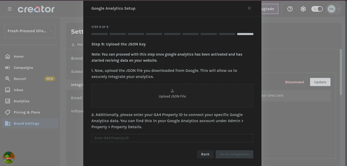This screenshot has width=347, height=166.
Task: Open the hamburger menu icon
Action: 10,9
